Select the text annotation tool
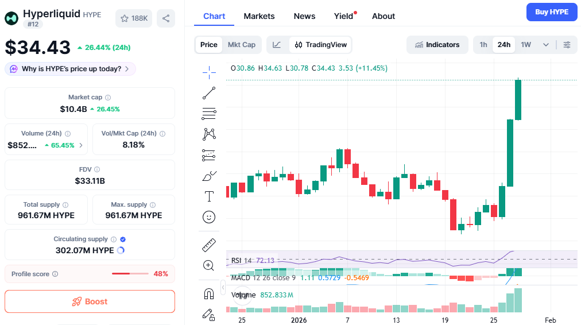 (209, 196)
